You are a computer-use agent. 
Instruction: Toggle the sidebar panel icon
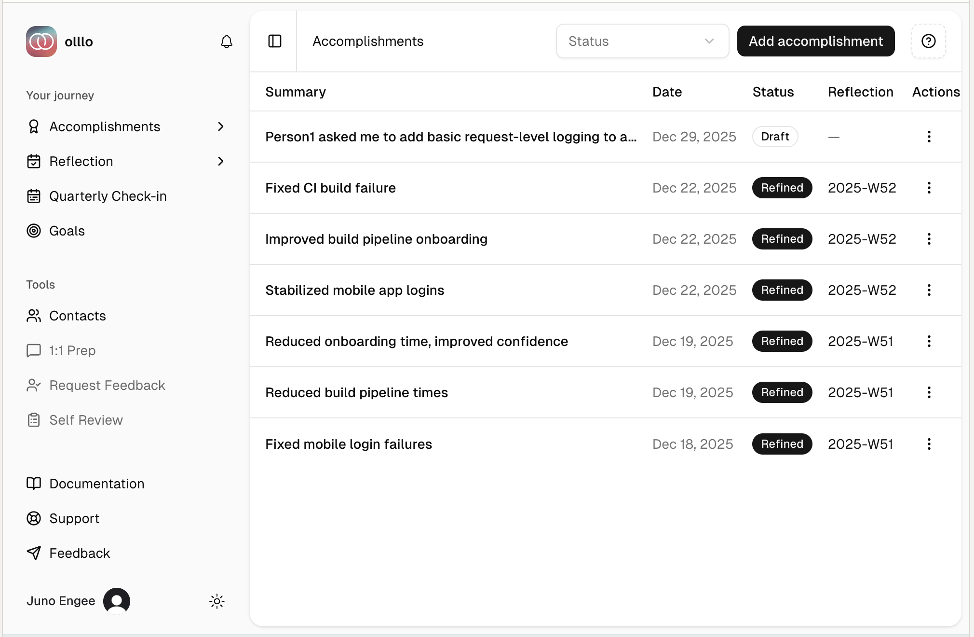pyautogui.click(x=274, y=42)
